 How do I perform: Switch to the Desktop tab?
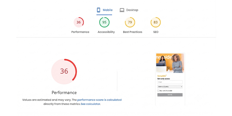coord(129,10)
